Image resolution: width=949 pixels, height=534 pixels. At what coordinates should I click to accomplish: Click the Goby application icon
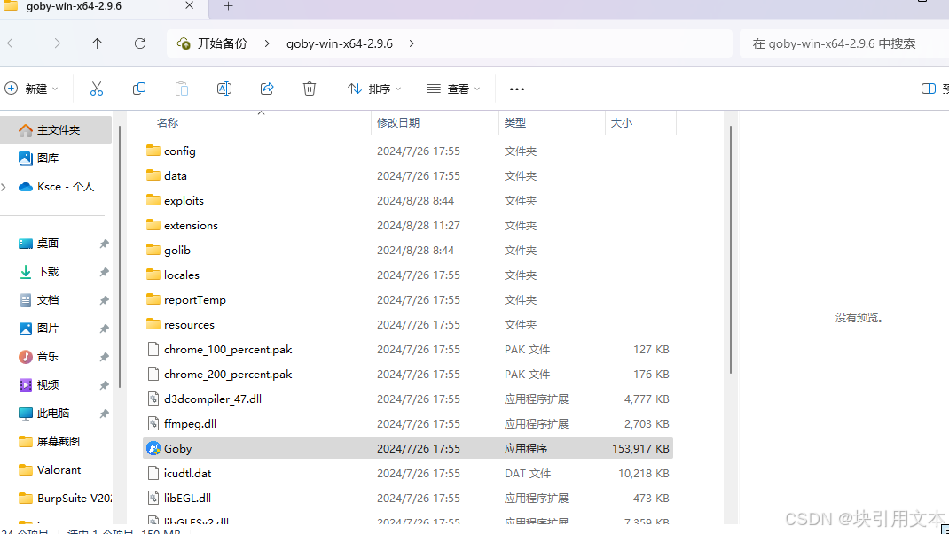[153, 448]
